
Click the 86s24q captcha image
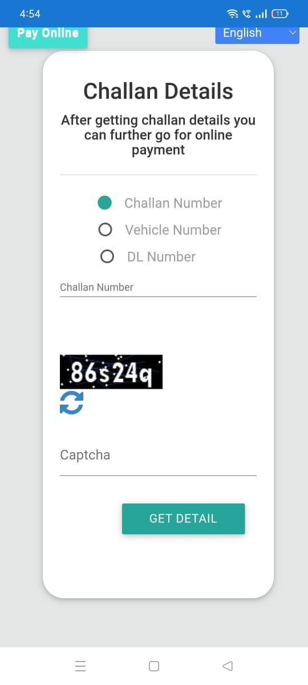pyautogui.click(x=111, y=372)
